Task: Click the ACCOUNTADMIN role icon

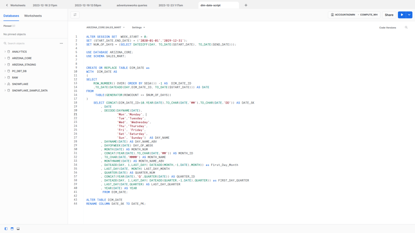Action: [x=333, y=15]
